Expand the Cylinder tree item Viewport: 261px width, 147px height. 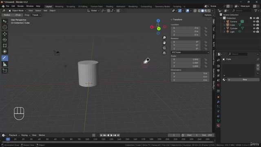(x=224, y=28)
